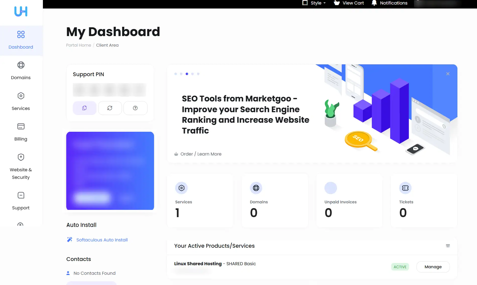Click Manage for Linux Shared Hosting
This screenshot has width=477, height=285.
[433, 267]
